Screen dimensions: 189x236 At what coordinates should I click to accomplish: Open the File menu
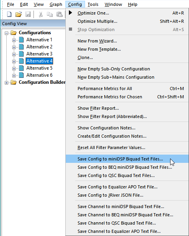tap(11, 4)
